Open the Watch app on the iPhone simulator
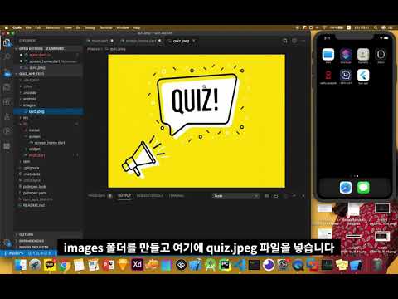Image resolution: width=398 pixels, height=299 pixels. (x=381, y=54)
